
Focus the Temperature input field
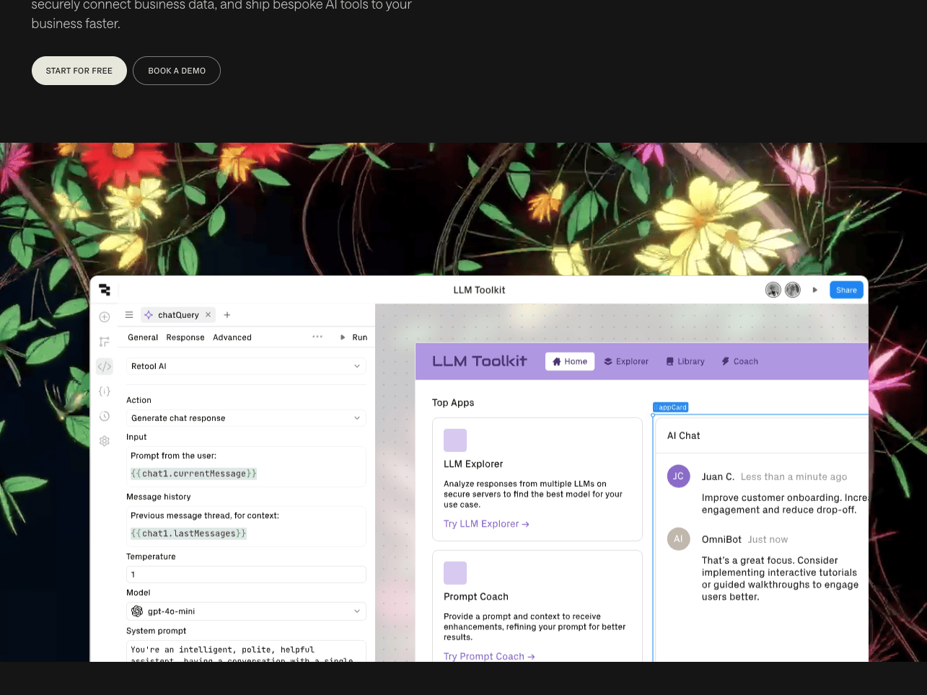click(246, 575)
